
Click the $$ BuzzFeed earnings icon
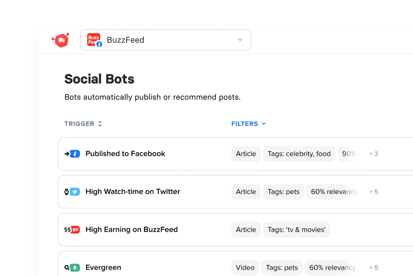coord(72,229)
